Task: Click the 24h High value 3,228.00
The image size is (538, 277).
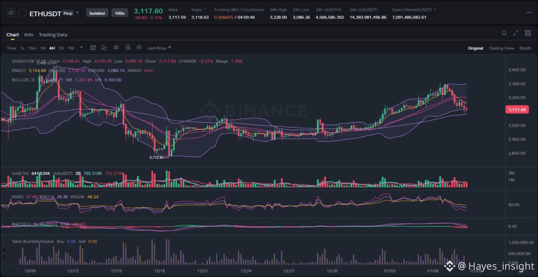Action: coord(278,17)
